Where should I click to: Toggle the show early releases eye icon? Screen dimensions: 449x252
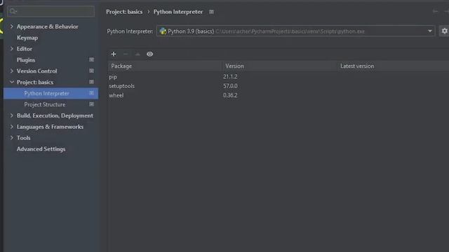tap(149, 54)
